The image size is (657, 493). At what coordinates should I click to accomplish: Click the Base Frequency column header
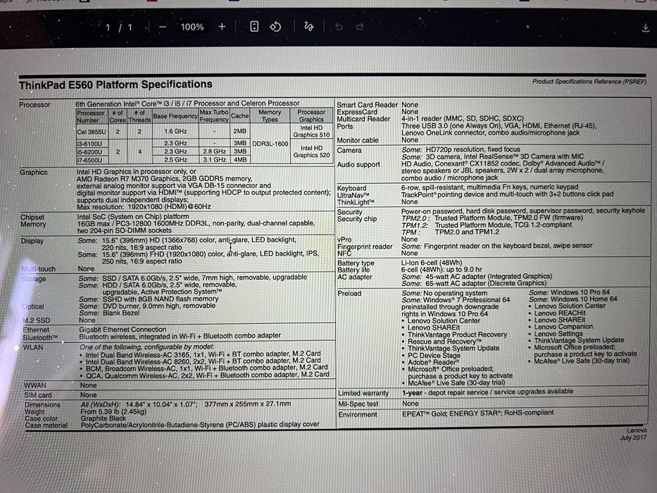(175, 116)
